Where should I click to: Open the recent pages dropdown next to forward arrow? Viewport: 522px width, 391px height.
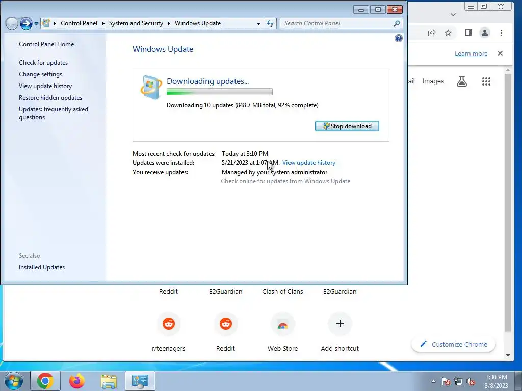click(36, 24)
